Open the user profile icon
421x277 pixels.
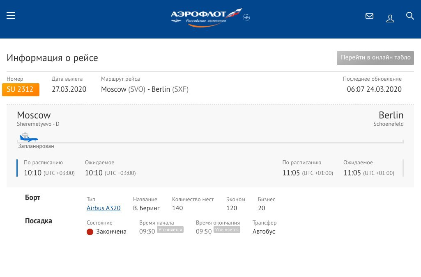pyautogui.click(x=390, y=18)
